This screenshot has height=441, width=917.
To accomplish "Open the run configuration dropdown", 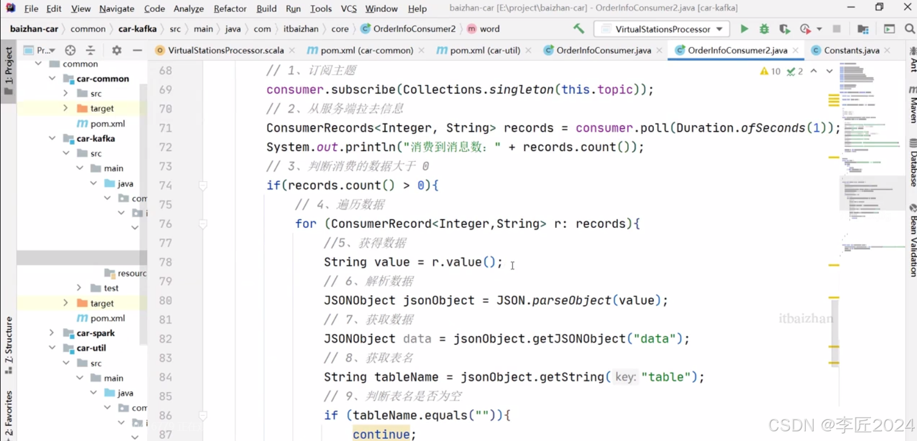I will (x=662, y=28).
